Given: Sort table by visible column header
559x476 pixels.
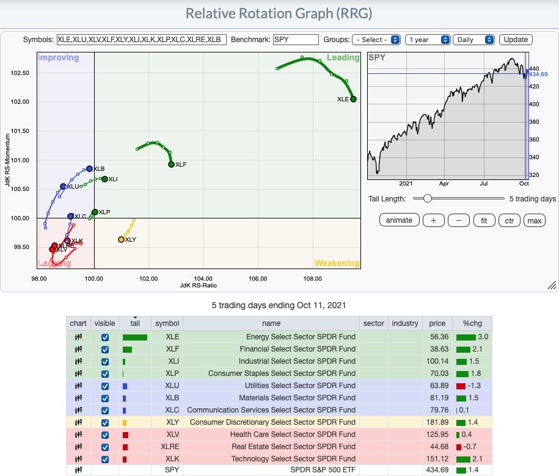Looking at the screenshot, I should tap(105, 323).
